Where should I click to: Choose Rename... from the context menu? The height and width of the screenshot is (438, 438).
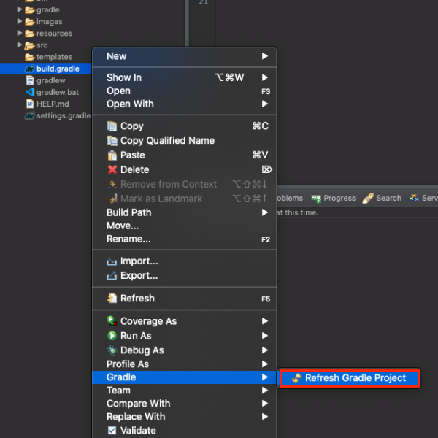click(185, 239)
